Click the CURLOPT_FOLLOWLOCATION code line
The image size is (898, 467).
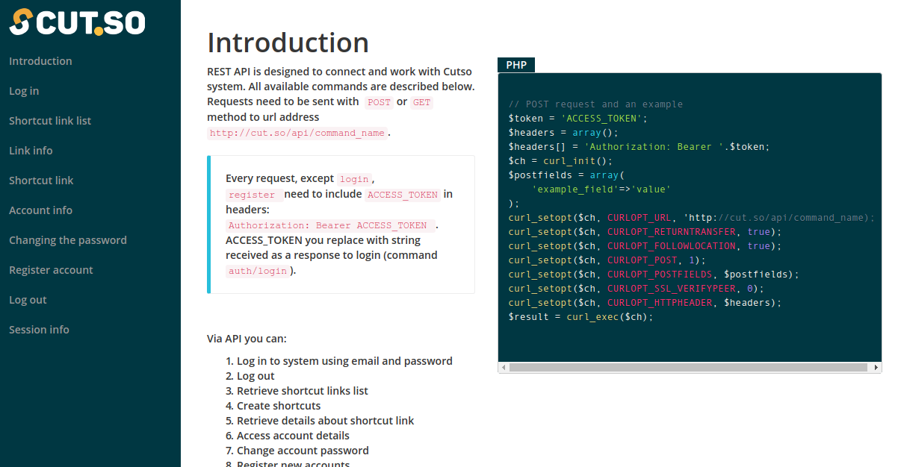[x=645, y=246]
